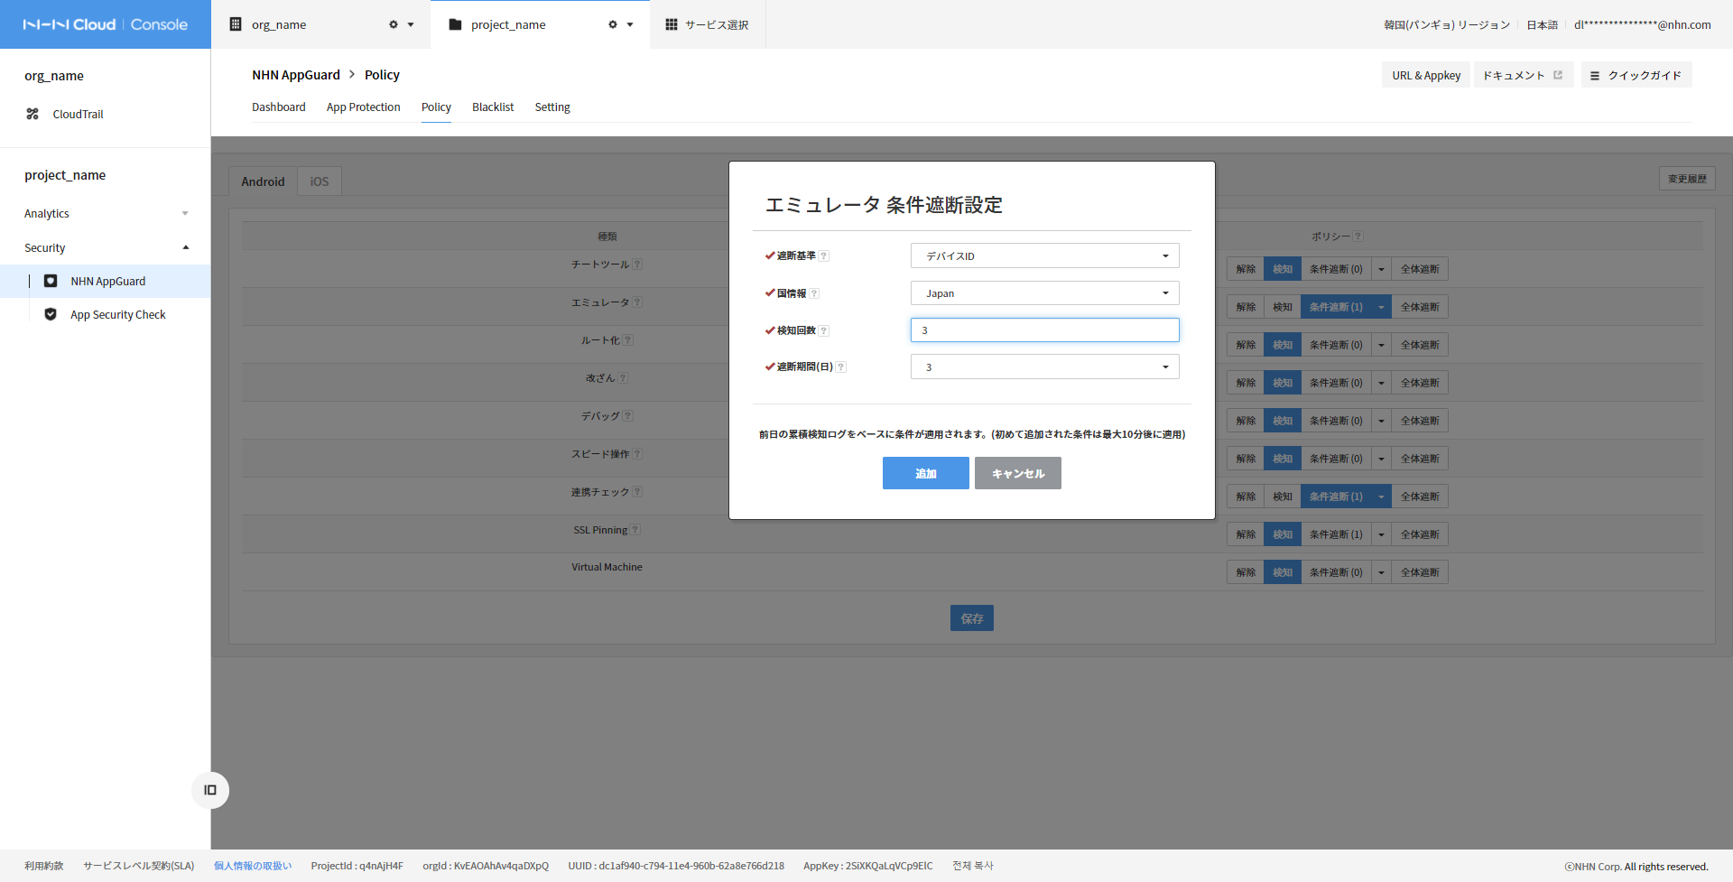Click the project_name folder icon
1733x882 pixels.
tap(456, 24)
